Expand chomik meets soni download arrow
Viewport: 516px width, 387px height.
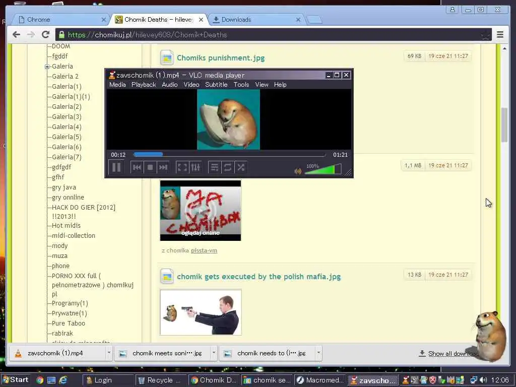pyautogui.click(x=214, y=353)
